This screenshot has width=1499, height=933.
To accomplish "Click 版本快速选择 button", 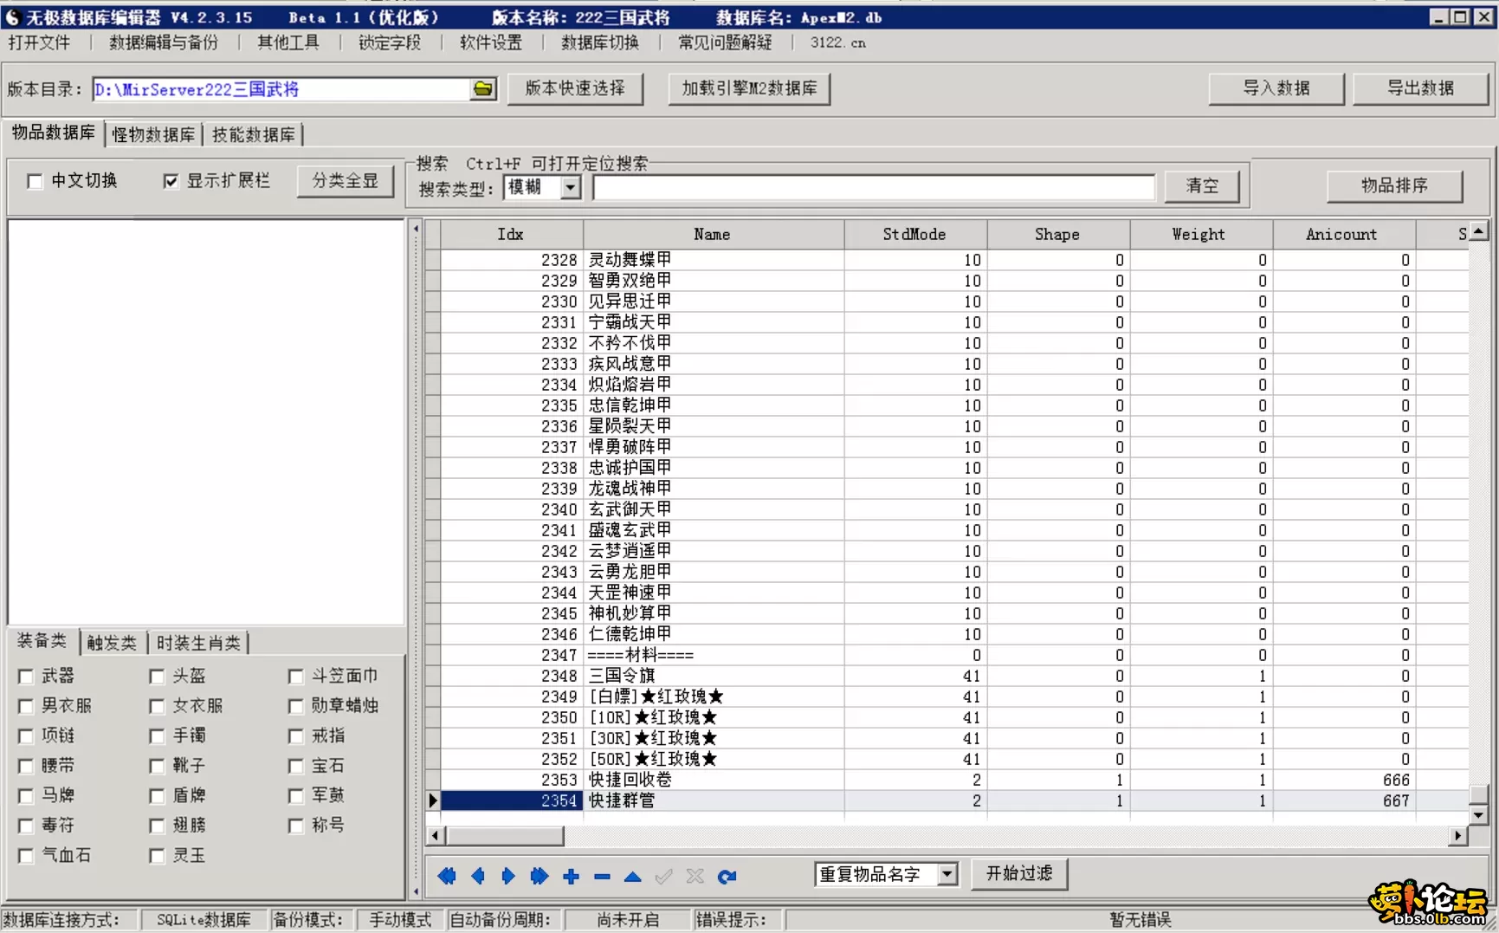I will click(x=575, y=88).
